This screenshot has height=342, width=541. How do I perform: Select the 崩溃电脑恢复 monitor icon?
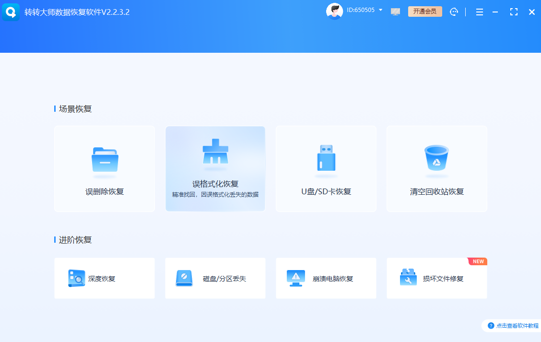coord(296,278)
